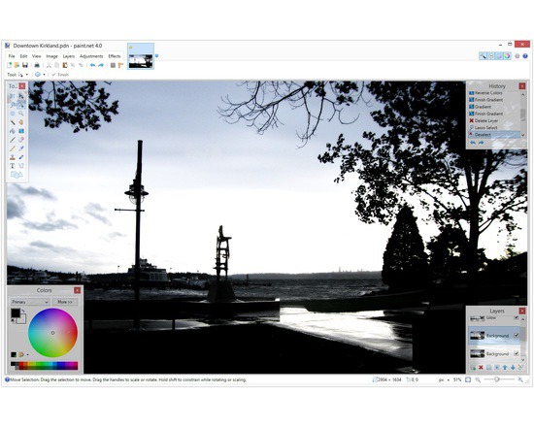Open the Image menu
The width and height of the screenshot is (534, 427).
pos(51,56)
